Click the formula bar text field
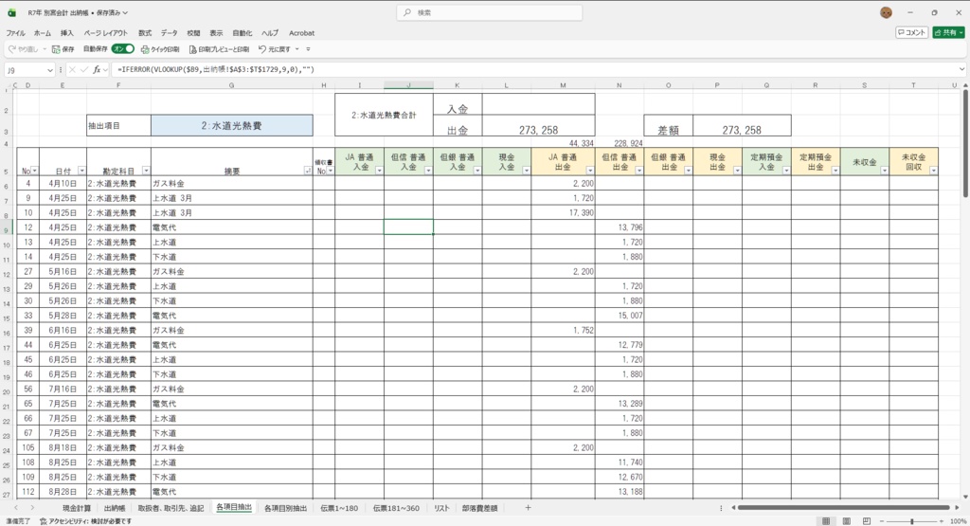Screen dimensions: 970x526 point(534,70)
